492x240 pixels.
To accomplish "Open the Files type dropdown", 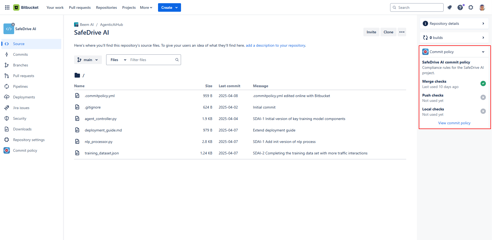I will pos(118,60).
